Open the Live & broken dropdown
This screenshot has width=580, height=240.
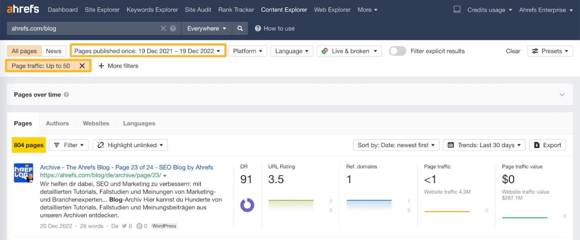(349, 51)
